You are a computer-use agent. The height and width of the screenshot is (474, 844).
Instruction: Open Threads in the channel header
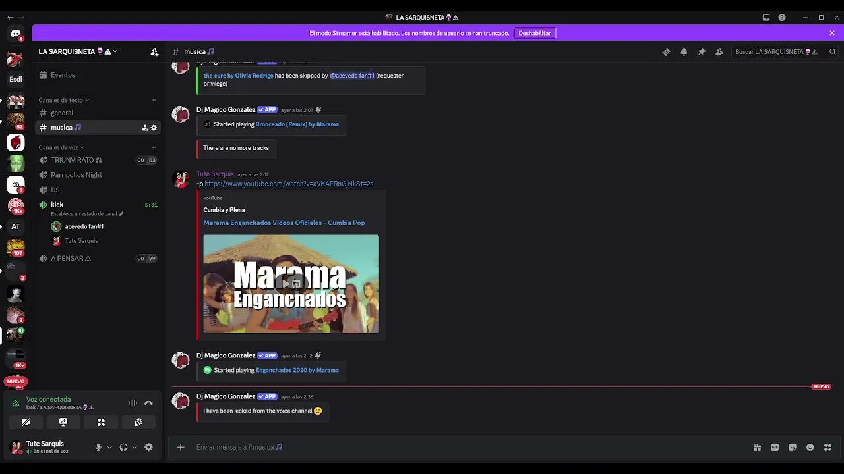[667, 52]
